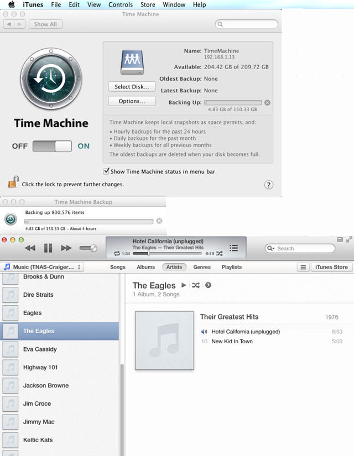Select the Artists tab
This screenshot has width=354, height=456.
(174, 267)
